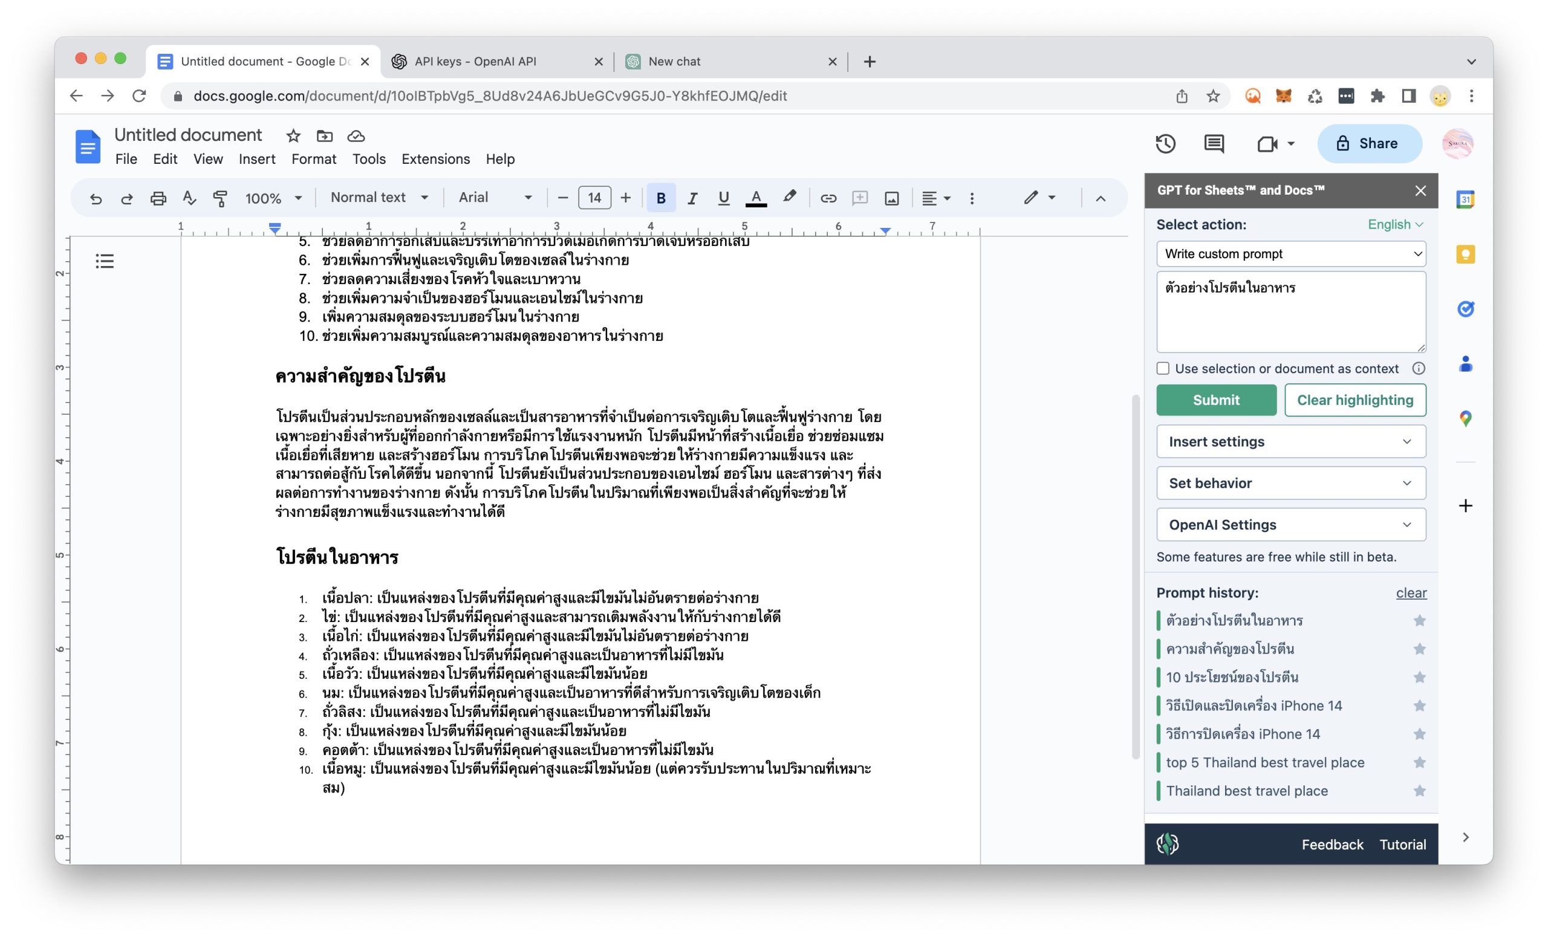Click the custom prompt text area
The height and width of the screenshot is (937, 1548).
point(1290,312)
